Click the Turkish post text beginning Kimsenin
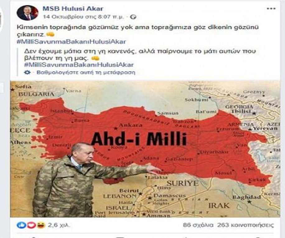The width and height of the screenshot is (285, 238). tap(138, 31)
